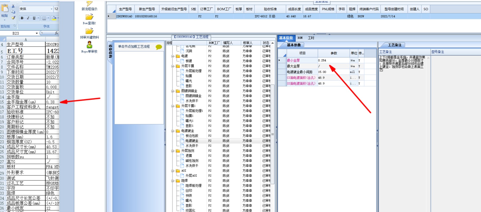Collapse the 外层干膜 folder node

point(172,66)
